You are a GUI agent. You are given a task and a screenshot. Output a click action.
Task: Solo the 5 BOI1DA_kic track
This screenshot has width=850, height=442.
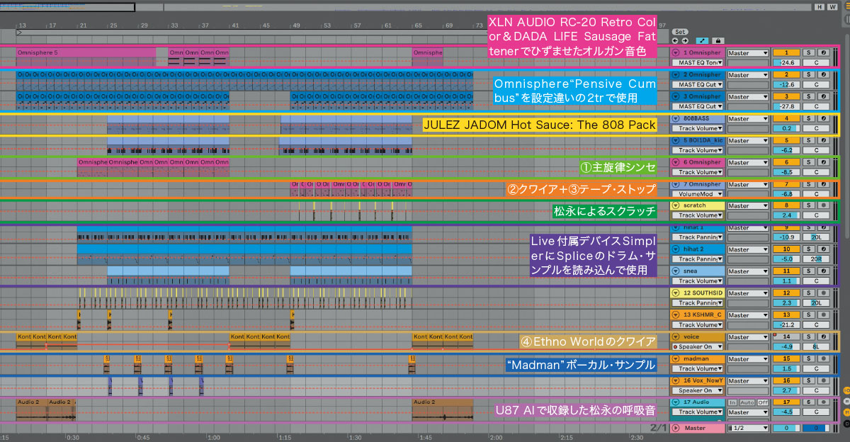pos(808,140)
